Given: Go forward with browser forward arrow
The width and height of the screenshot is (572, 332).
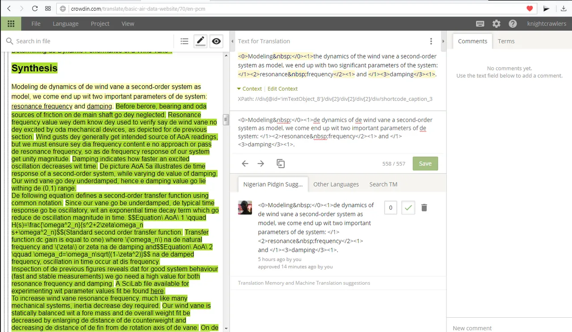Looking at the screenshot, I should pos(21,8).
